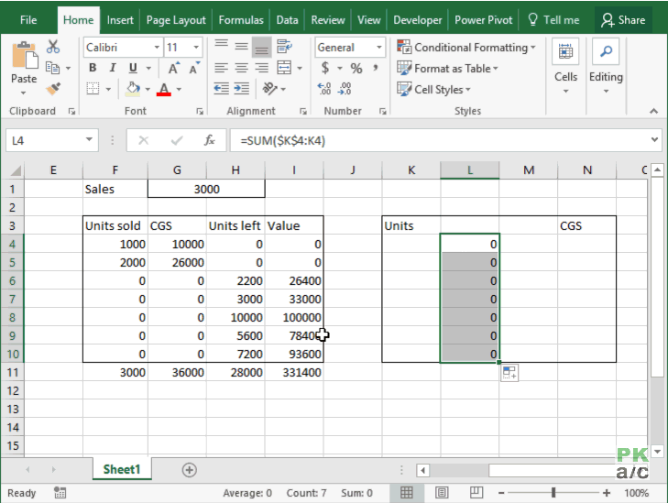Toggle Italic formatting
Image resolution: width=668 pixels, height=503 pixels.
pos(113,69)
